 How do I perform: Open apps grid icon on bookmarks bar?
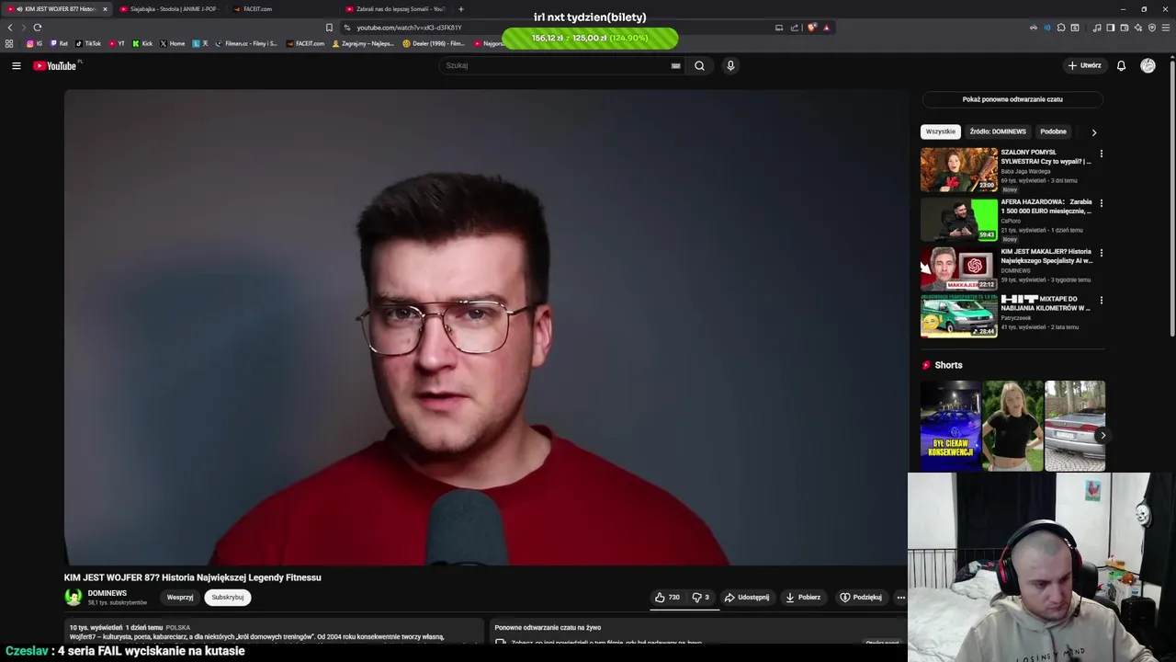click(x=9, y=43)
